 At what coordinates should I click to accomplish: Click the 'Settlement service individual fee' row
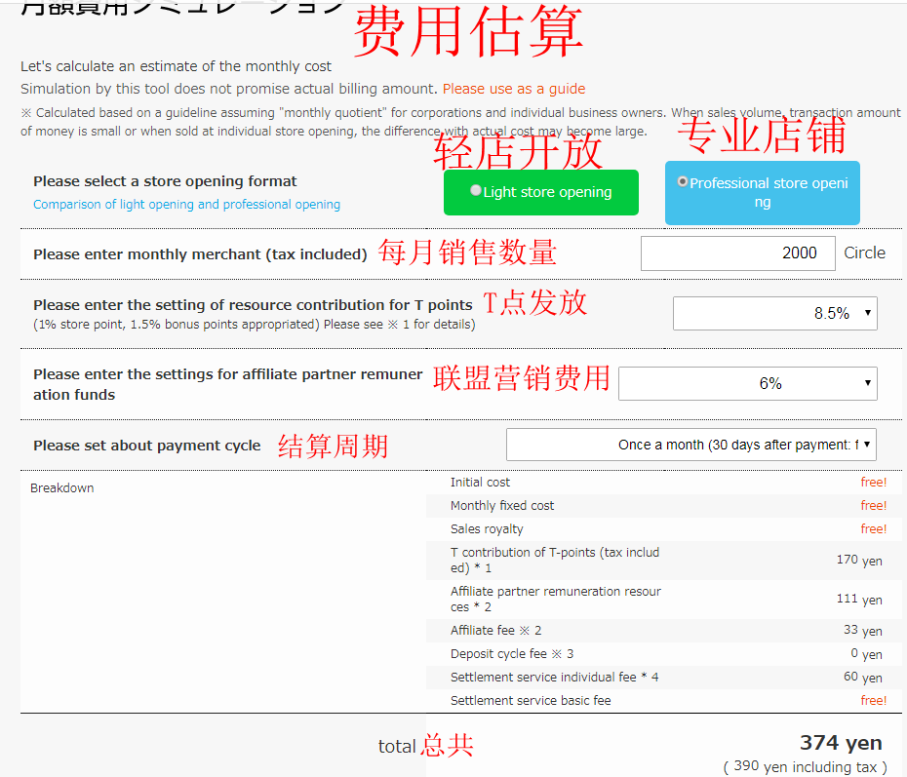click(663, 678)
